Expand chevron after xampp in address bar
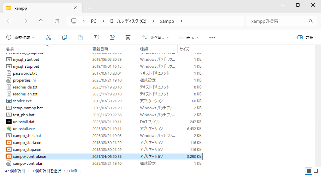This screenshot has width=321, height=175. click(181, 21)
